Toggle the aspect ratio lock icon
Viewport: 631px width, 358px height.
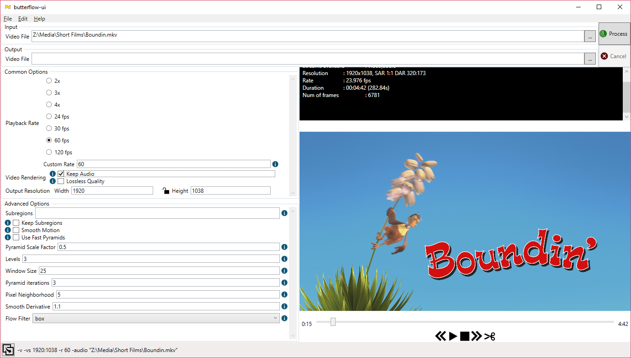pyautogui.click(x=166, y=190)
